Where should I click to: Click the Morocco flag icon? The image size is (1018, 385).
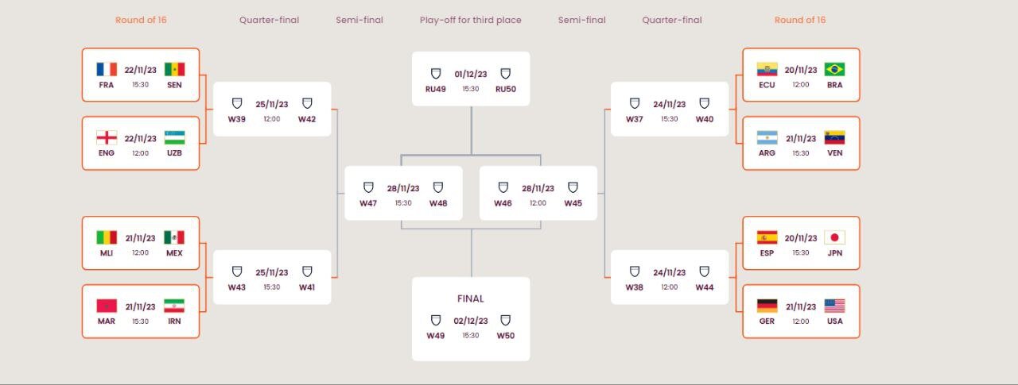tap(107, 306)
